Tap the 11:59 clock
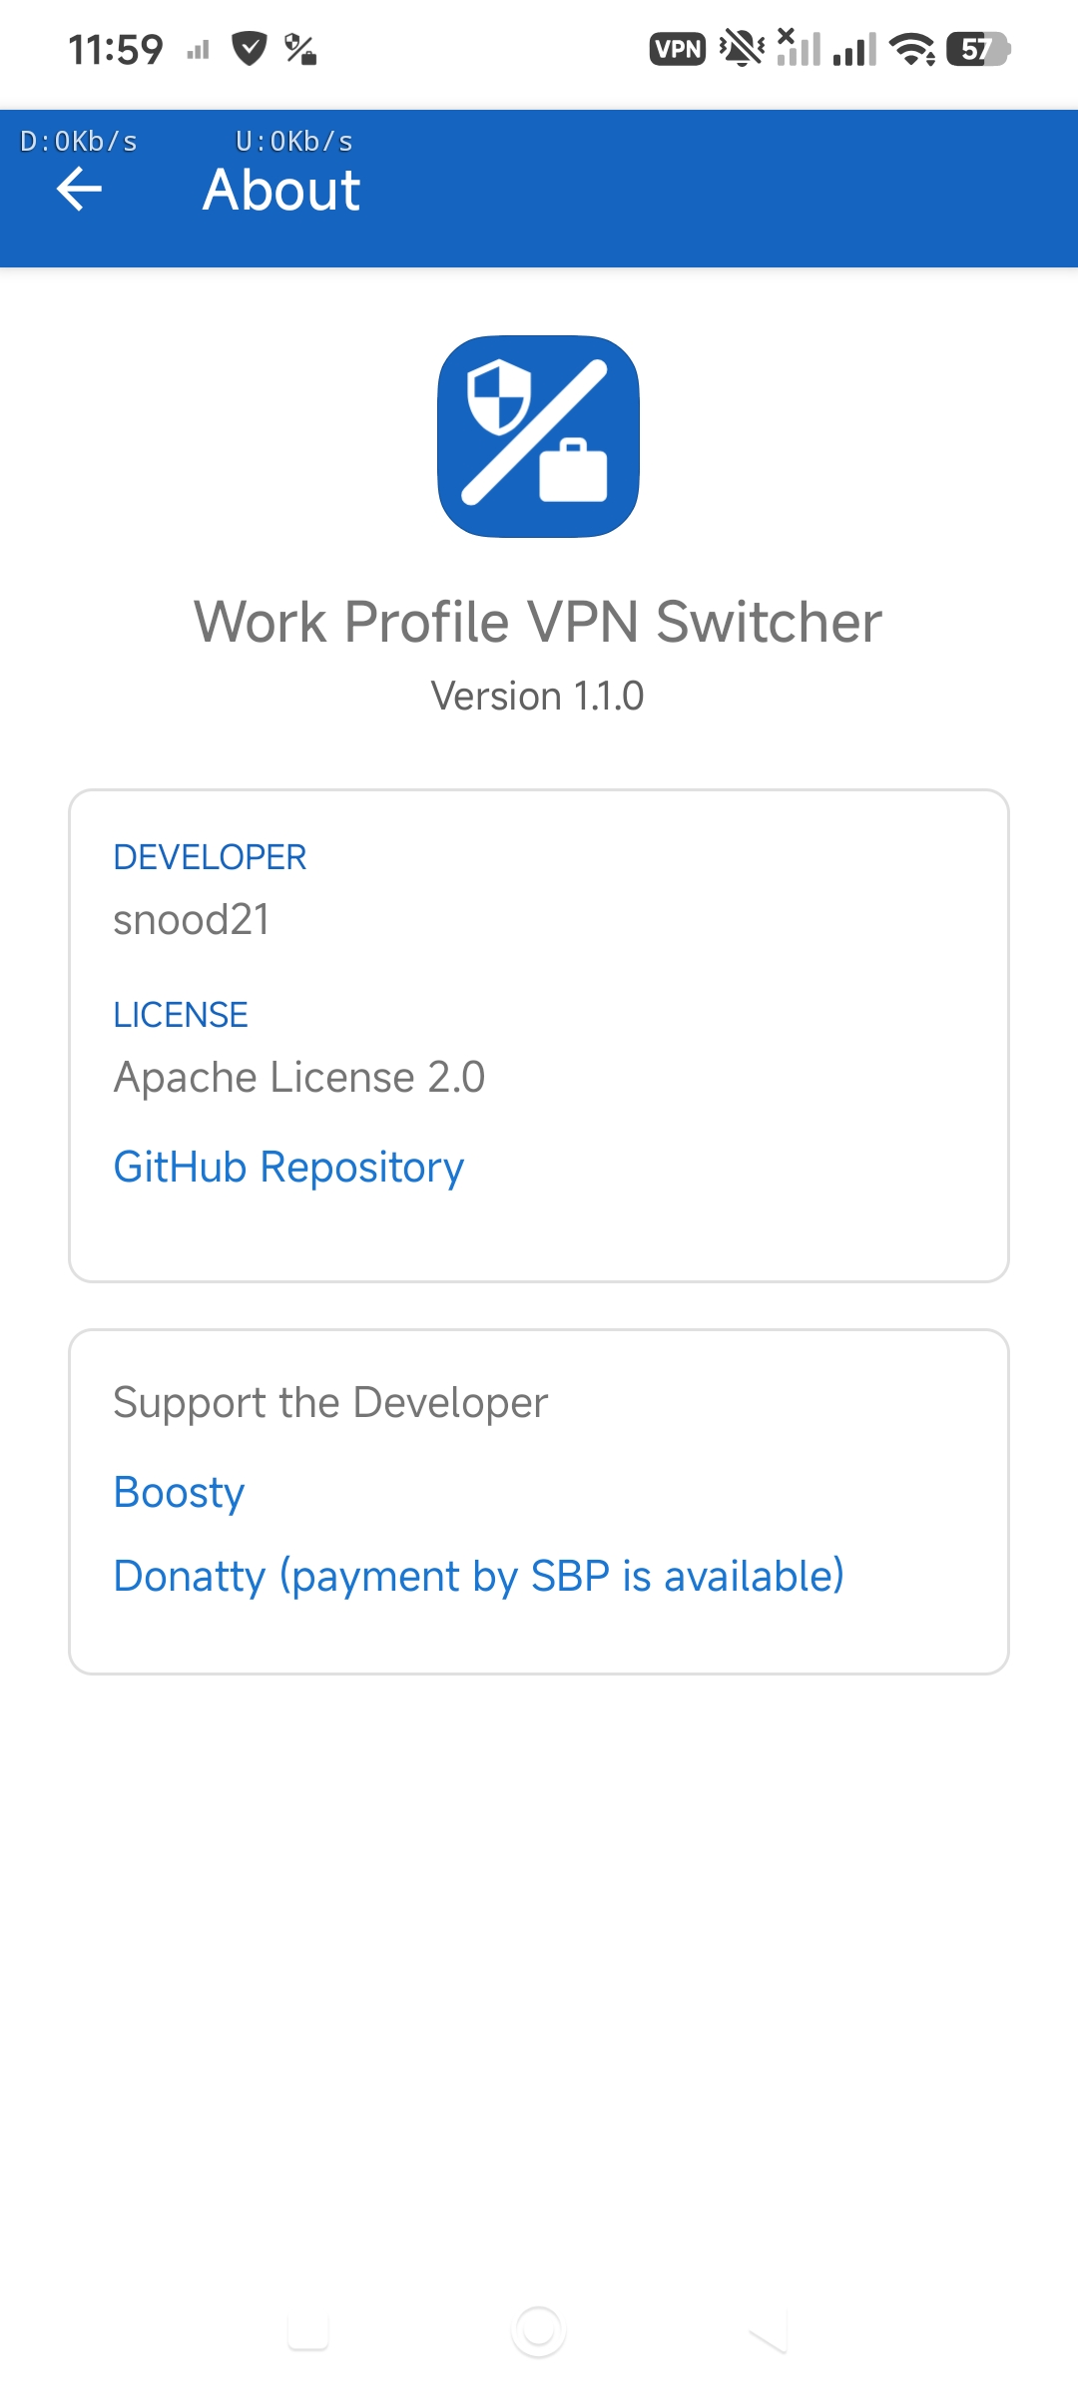The image size is (1078, 2395). [x=116, y=49]
